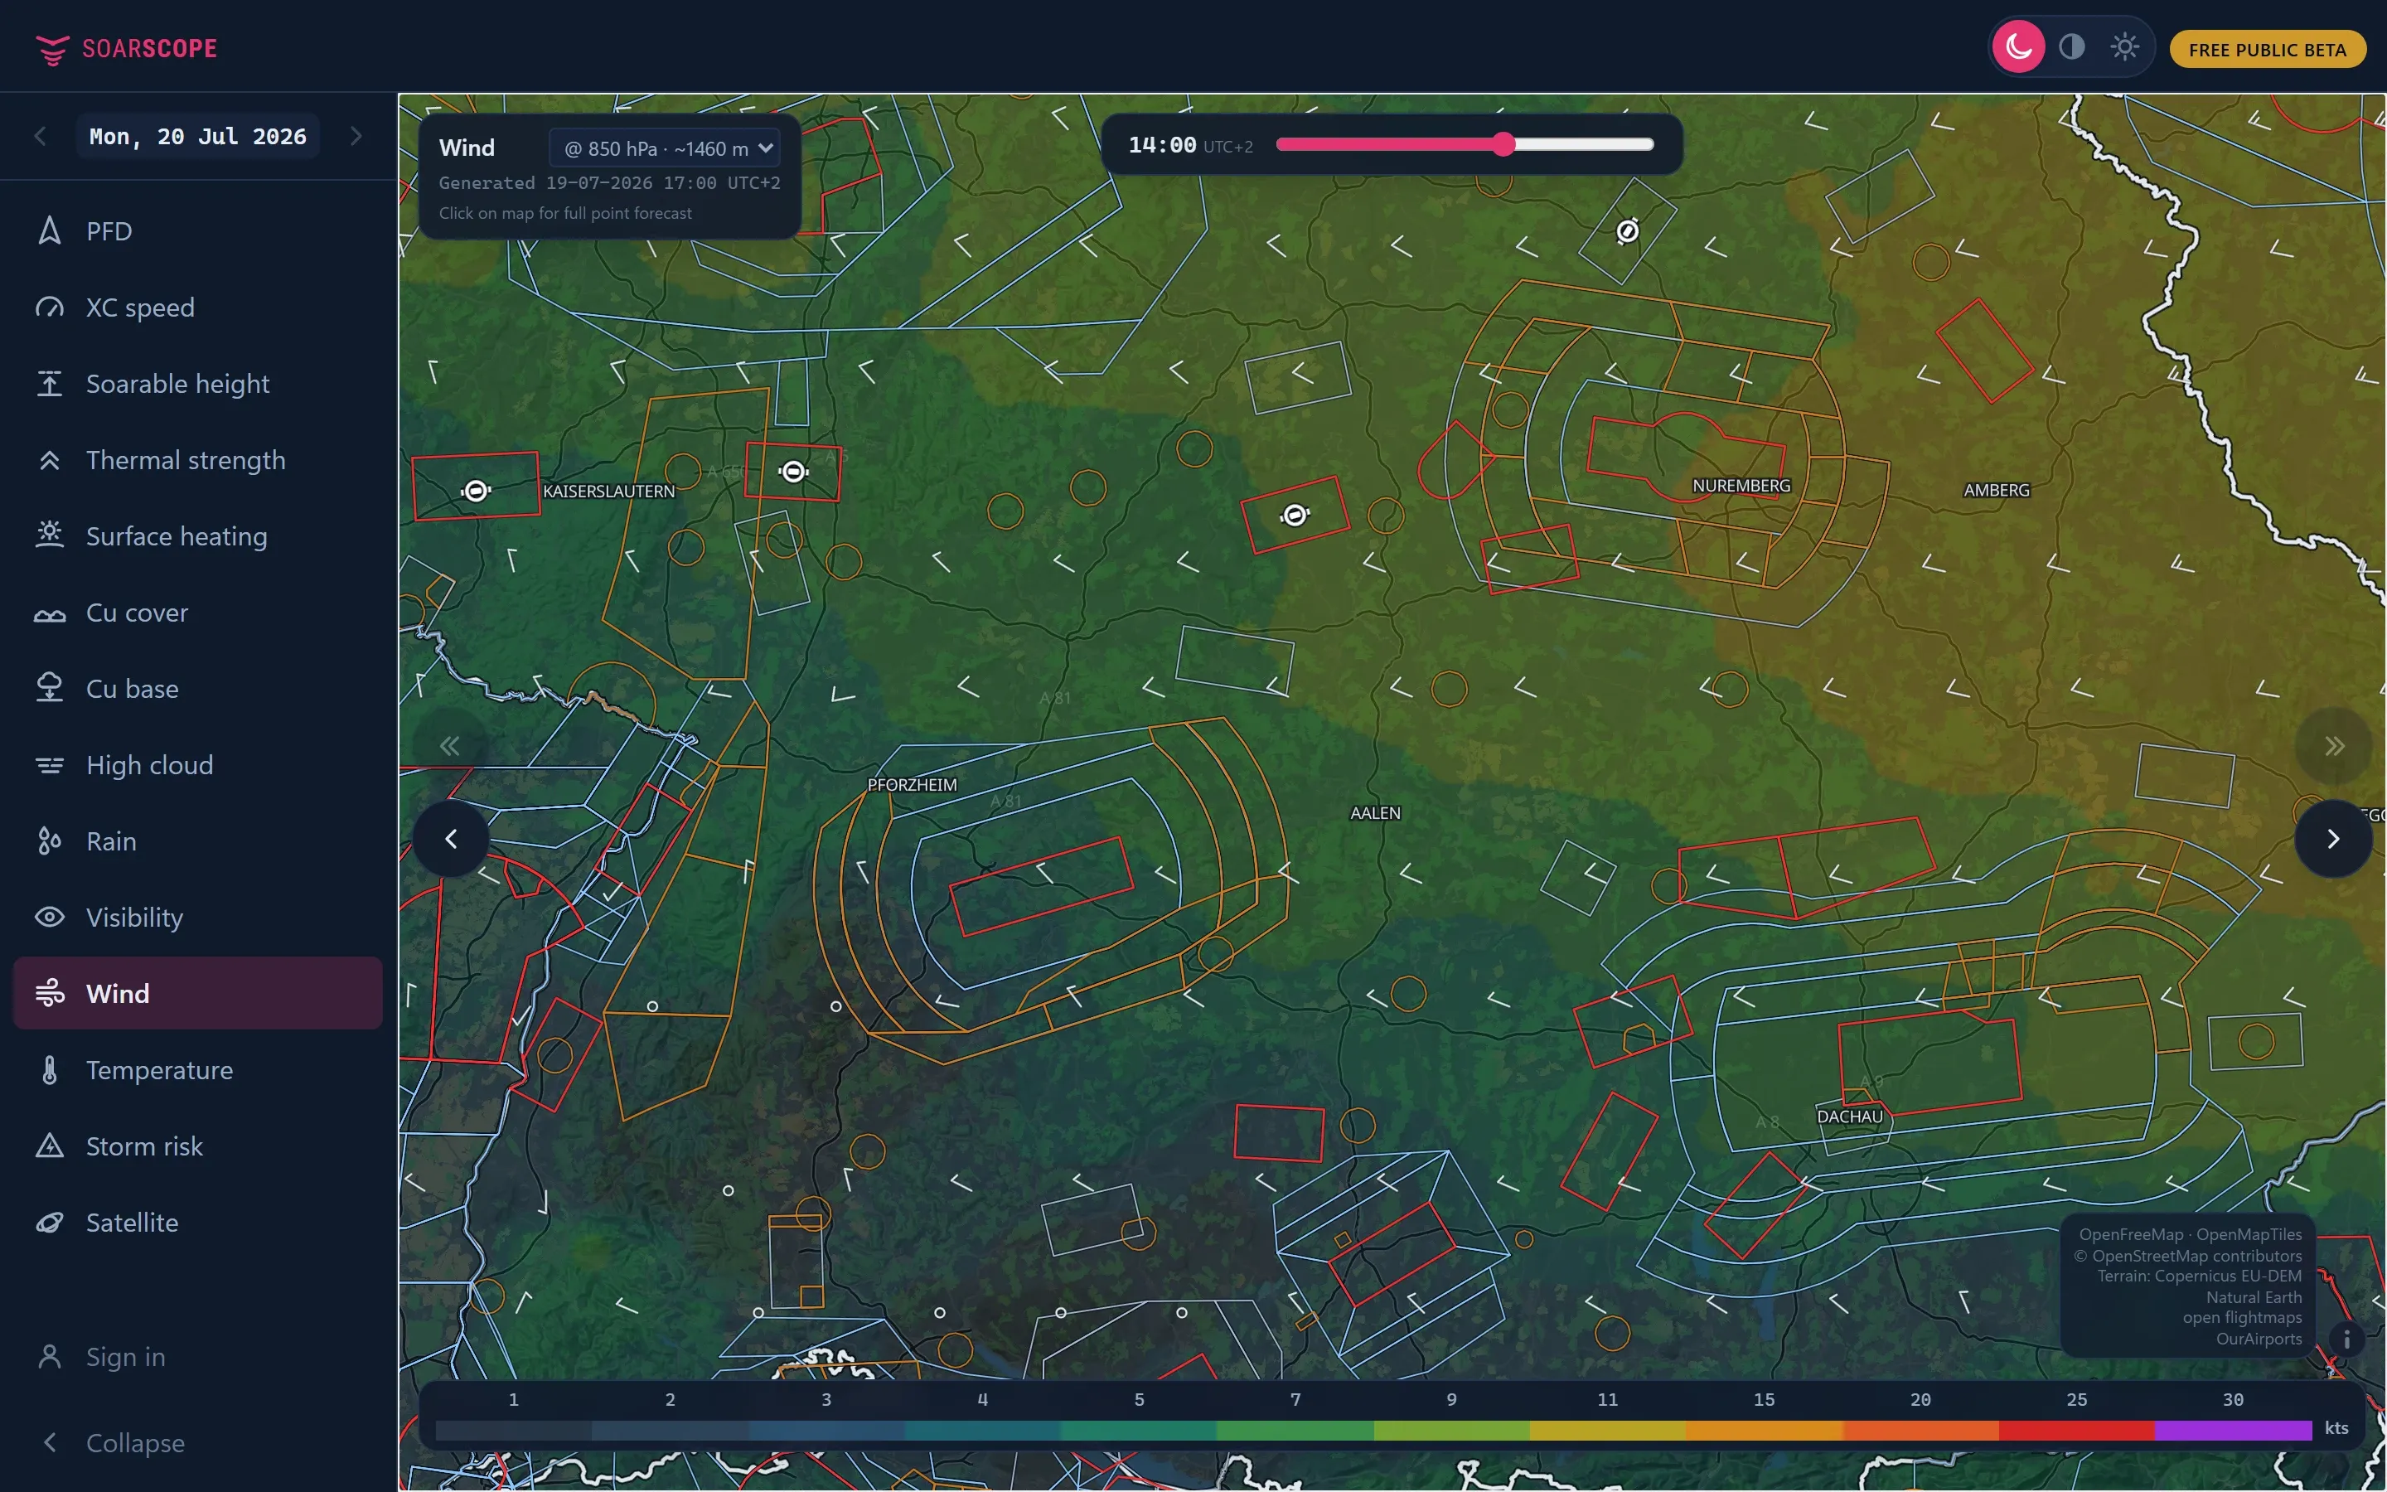2387x1492 pixels.
Task: Click the Aalen city label
Action: click(x=1375, y=813)
